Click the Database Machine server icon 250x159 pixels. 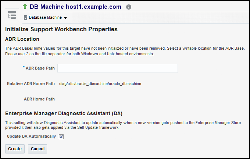coord(25,18)
